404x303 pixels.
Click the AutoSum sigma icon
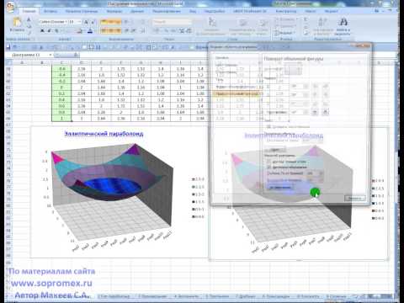[306, 19]
